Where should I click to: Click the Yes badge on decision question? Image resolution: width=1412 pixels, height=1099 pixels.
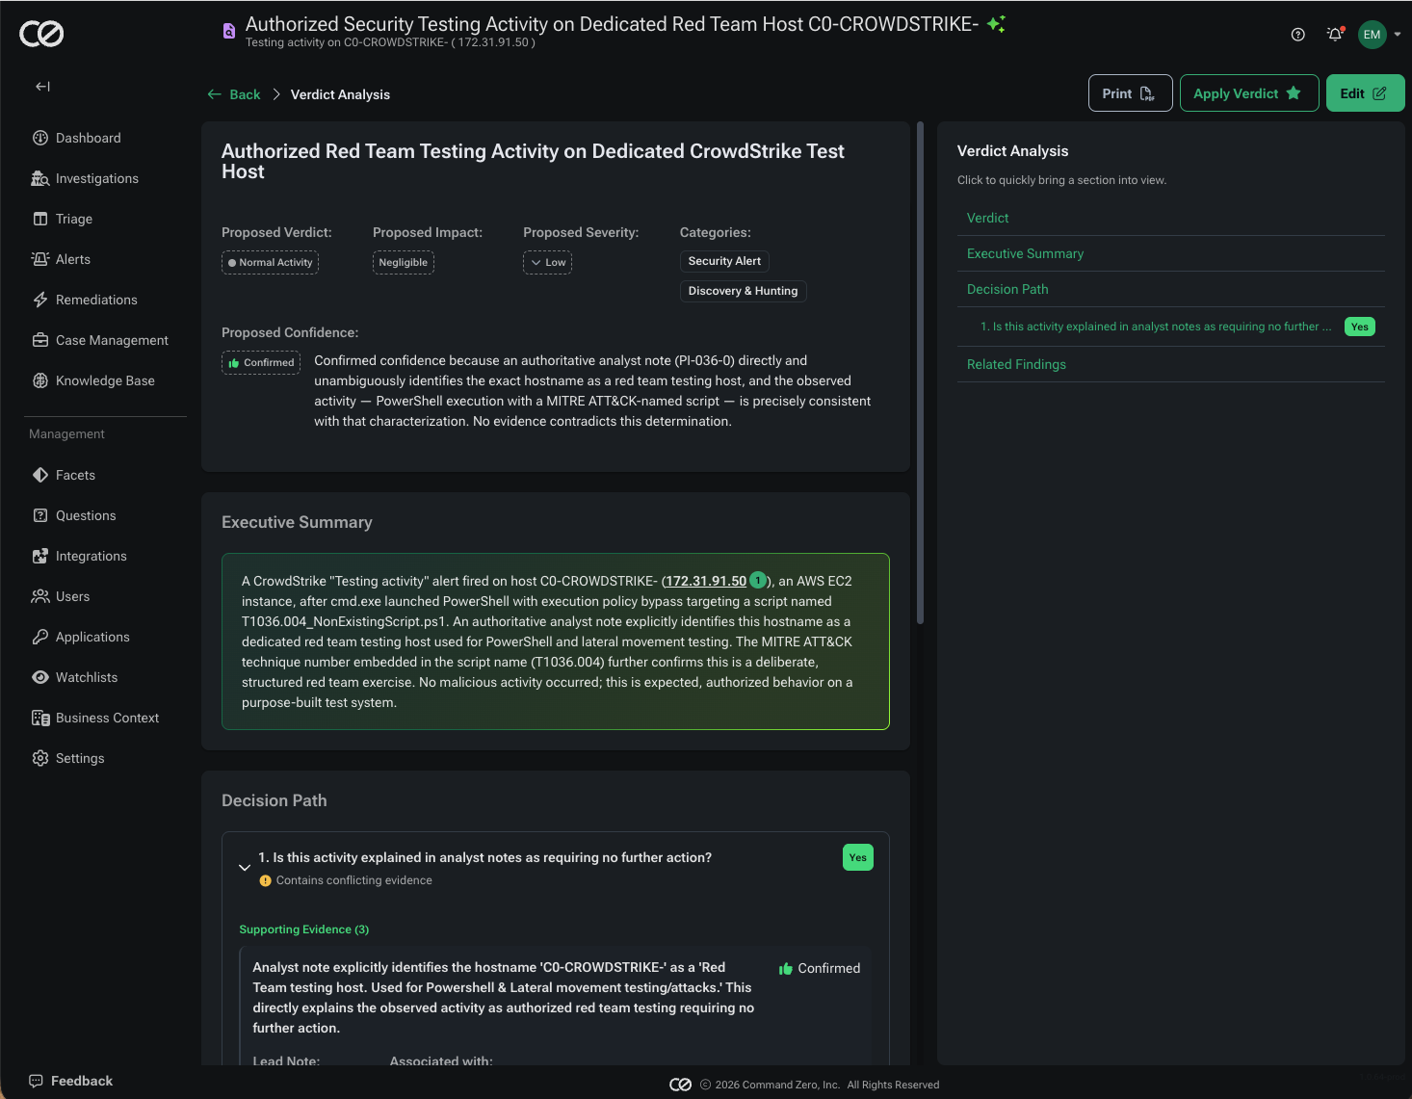pos(858,857)
